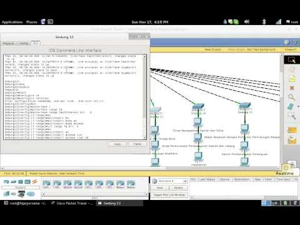The image size is (300, 225).
Task: Pick the 1941 router model
Action: tap(57, 184)
